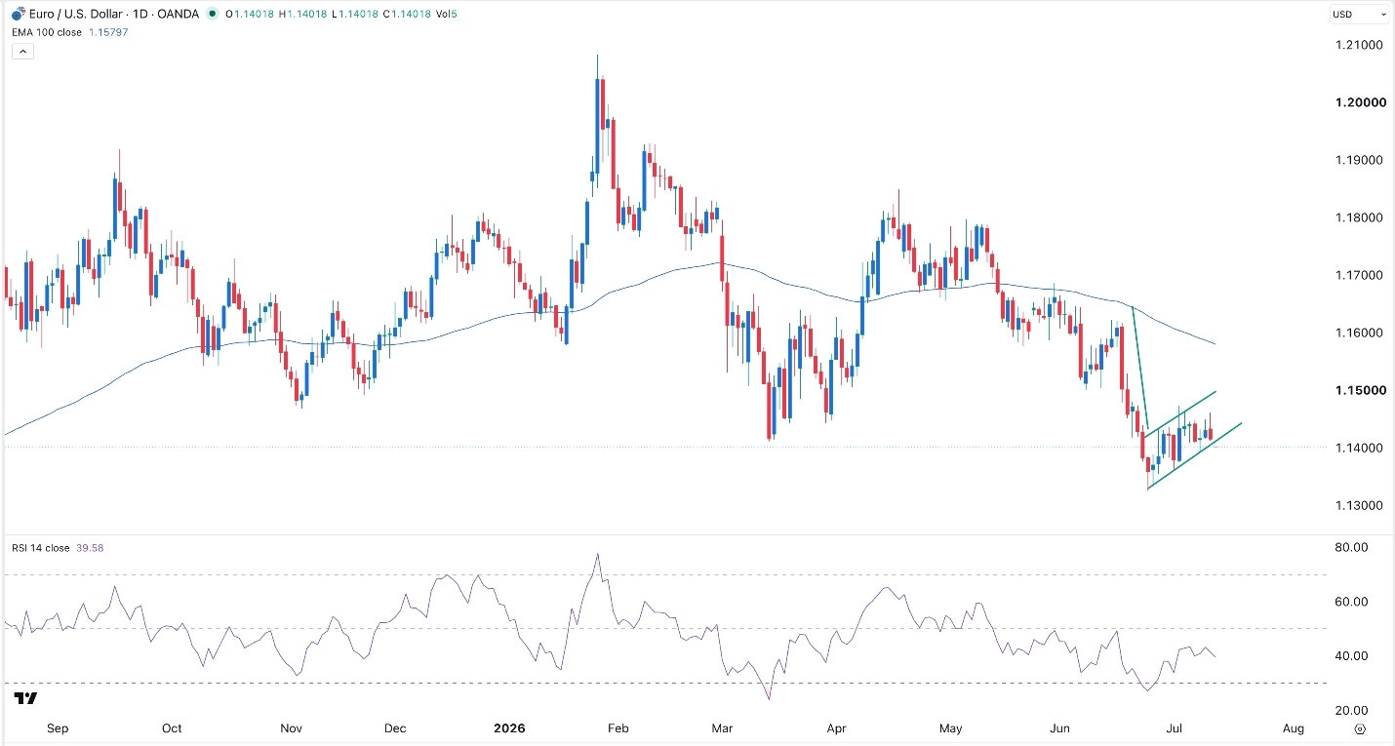Click the Aug label on time axis
The width and height of the screenshot is (1395, 746).
point(1294,728)
